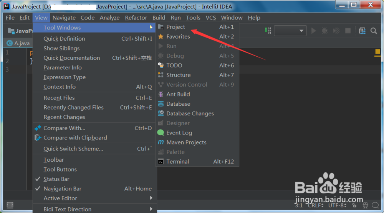This screenshot has width=384, height=213.
Task: Click the Project Structure toolbar icon
Action: click(x=362, y=31)
